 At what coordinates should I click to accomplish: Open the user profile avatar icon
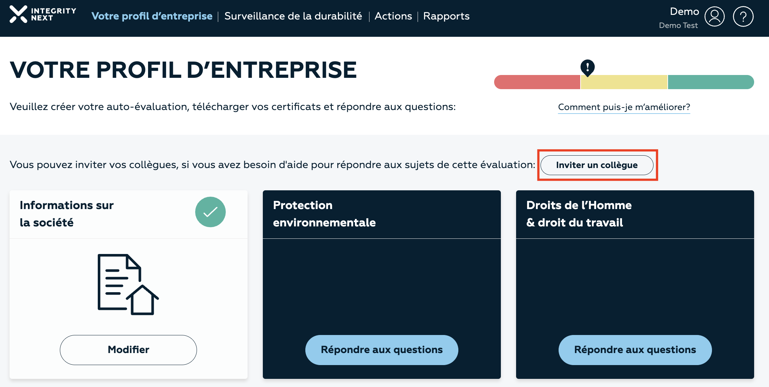pyautogui.click(x=714, y=16)
